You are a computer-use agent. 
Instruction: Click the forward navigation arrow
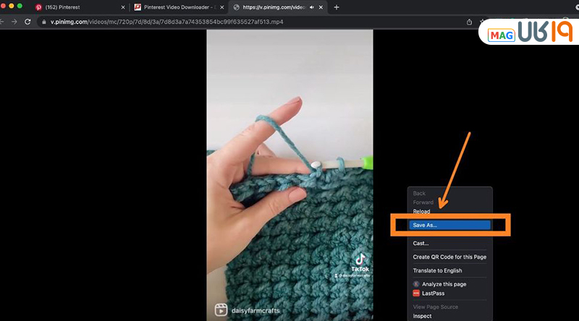tap(14, 22)
